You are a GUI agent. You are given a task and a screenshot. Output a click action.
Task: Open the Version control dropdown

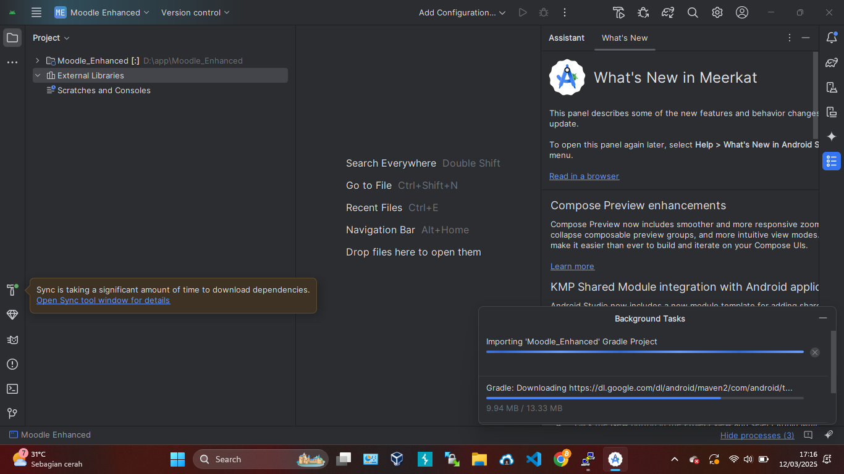pyautogui.click(x=195, y=12)
